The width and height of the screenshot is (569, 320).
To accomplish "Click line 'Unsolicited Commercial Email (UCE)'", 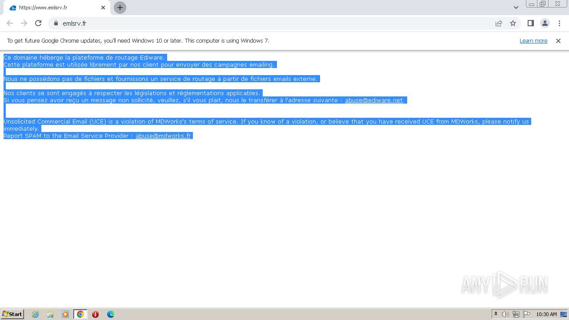I will click(266, 121).
